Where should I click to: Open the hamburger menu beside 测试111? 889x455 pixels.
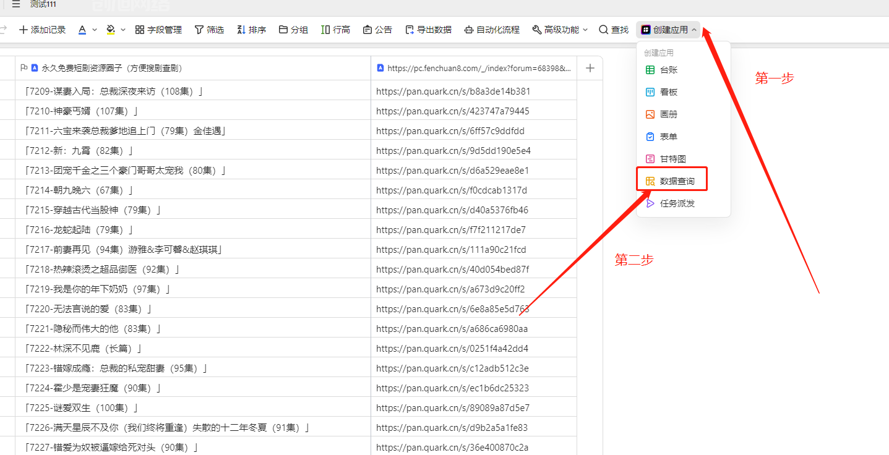tap(16, 4)
